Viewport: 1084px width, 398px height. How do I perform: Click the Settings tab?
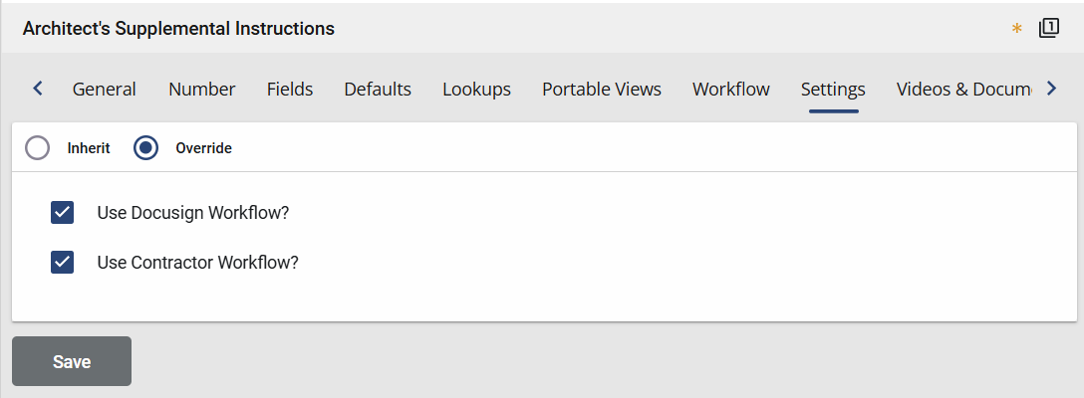(x=833, y=90)
